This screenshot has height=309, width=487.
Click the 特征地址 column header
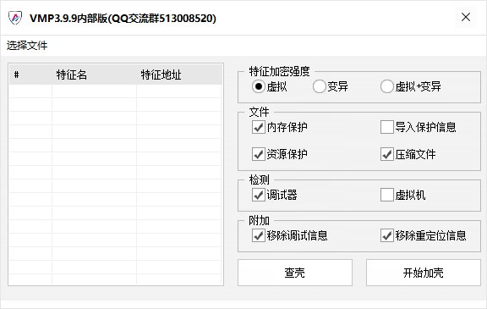pyautogui.click(x=179, y=74)
